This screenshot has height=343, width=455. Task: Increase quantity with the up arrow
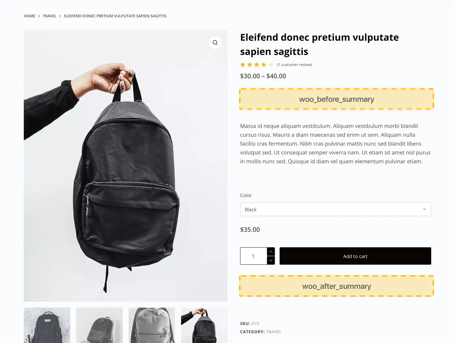click(271, 252)
